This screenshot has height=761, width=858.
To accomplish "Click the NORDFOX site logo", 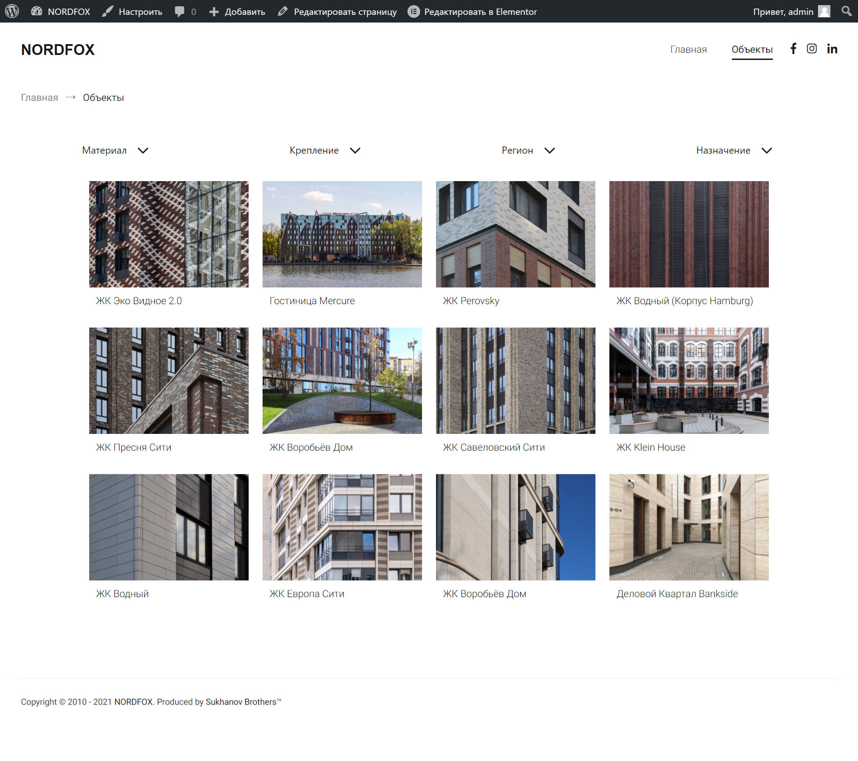I will (58, 50).
